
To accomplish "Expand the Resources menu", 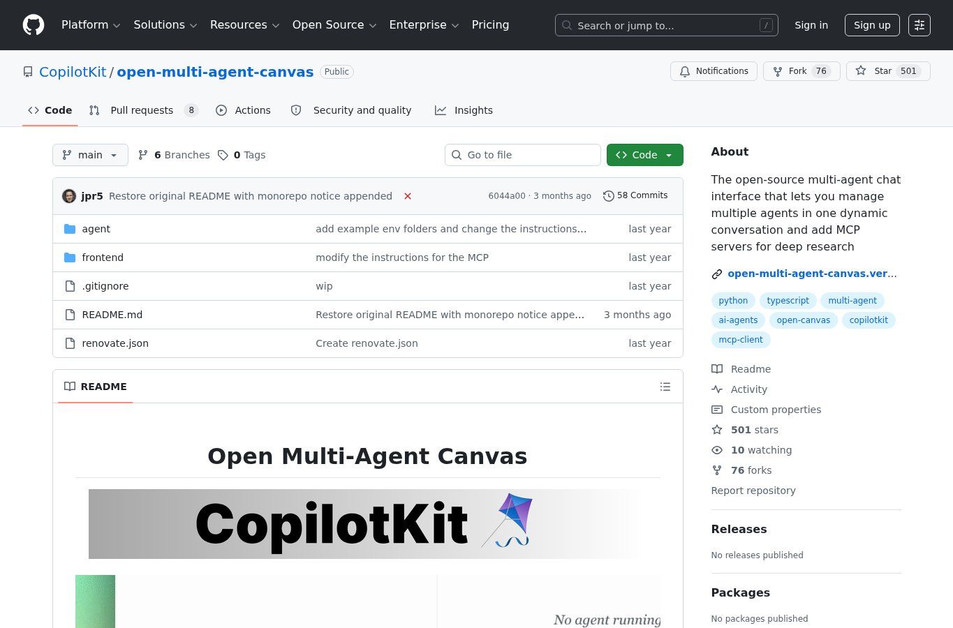I will tap(244, 25).
